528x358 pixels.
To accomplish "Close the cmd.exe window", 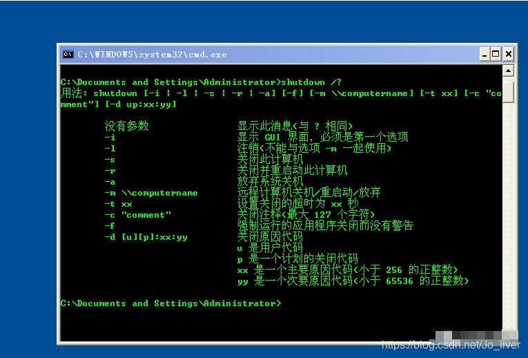I will pyautogui.click(x=509, y=54).
